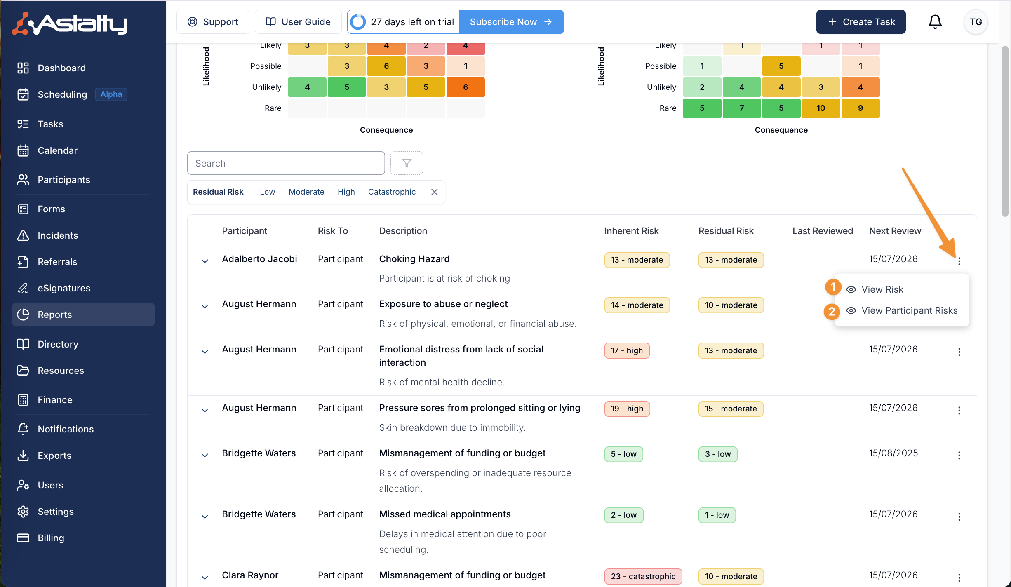Go to the Exports download icon
This screenshot has height=587, width=1011.
pos(23,456)
